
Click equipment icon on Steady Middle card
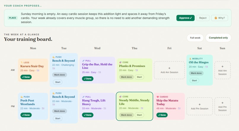[x=142, y=108]
